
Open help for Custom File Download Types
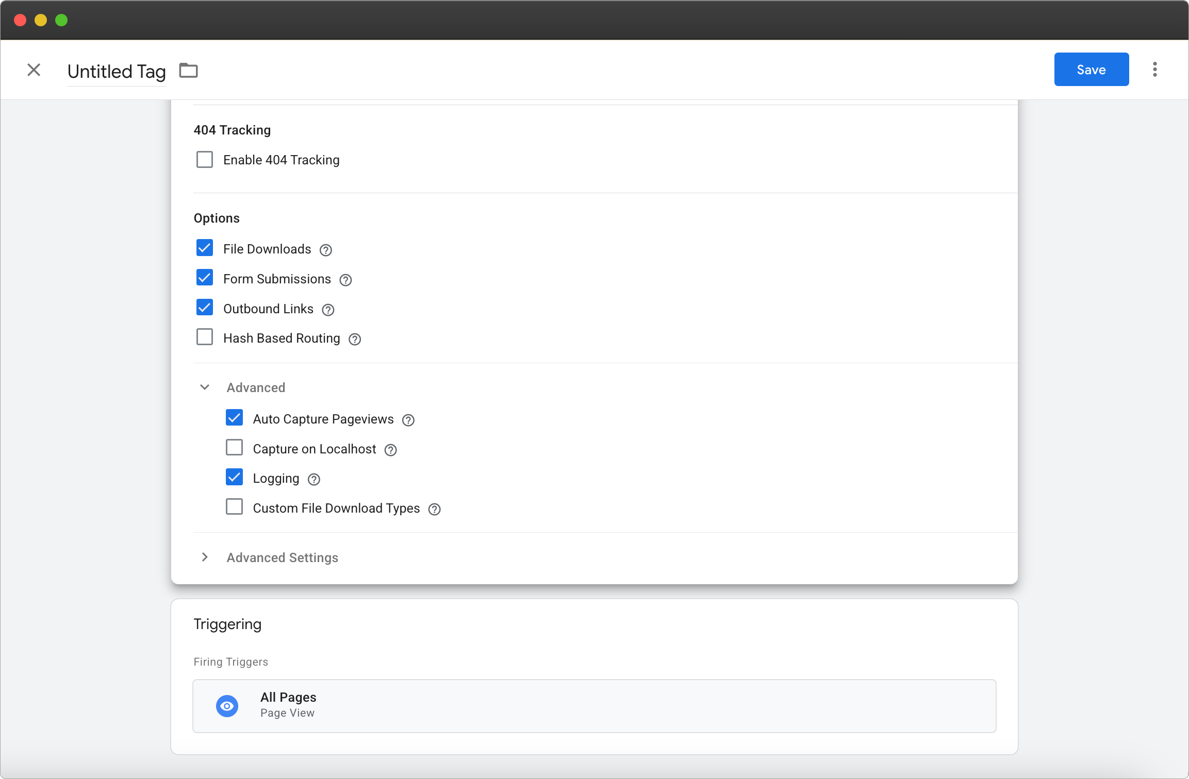click(434, 509)
